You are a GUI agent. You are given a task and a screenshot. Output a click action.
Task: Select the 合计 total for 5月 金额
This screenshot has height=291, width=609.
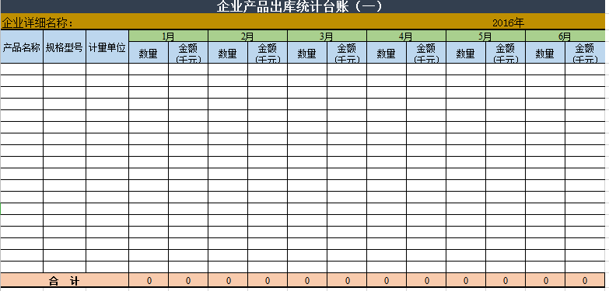click(506, 281)
